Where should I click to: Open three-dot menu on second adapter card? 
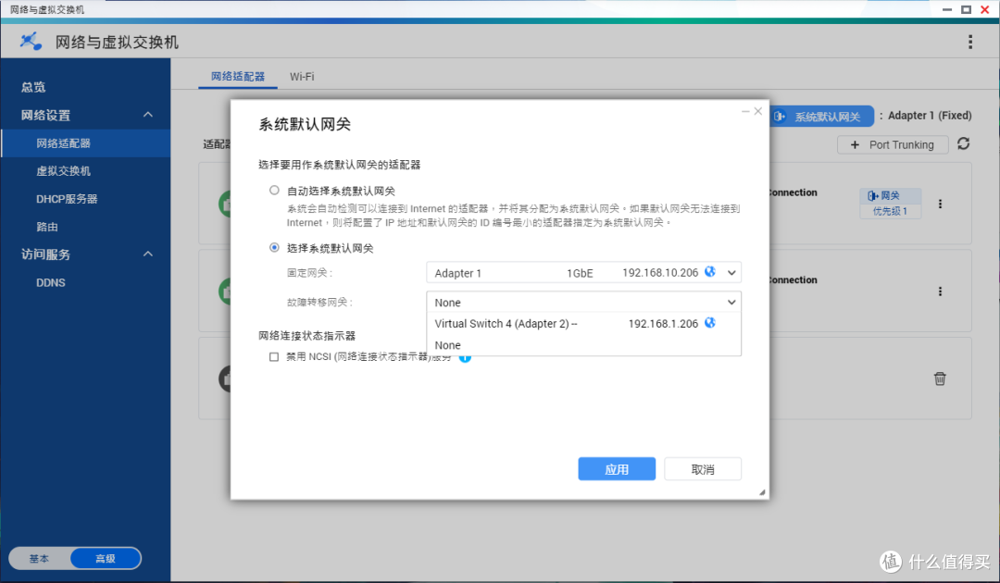pyautogui.click(x=940, y=291)
